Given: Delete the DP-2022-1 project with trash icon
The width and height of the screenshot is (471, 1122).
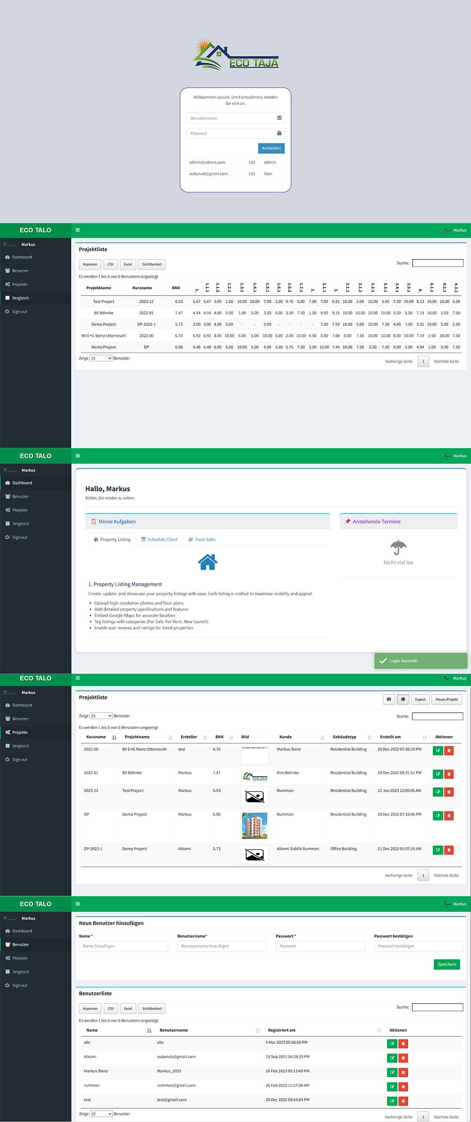Looking at the screenshot, I should click(x=449, y=850).
